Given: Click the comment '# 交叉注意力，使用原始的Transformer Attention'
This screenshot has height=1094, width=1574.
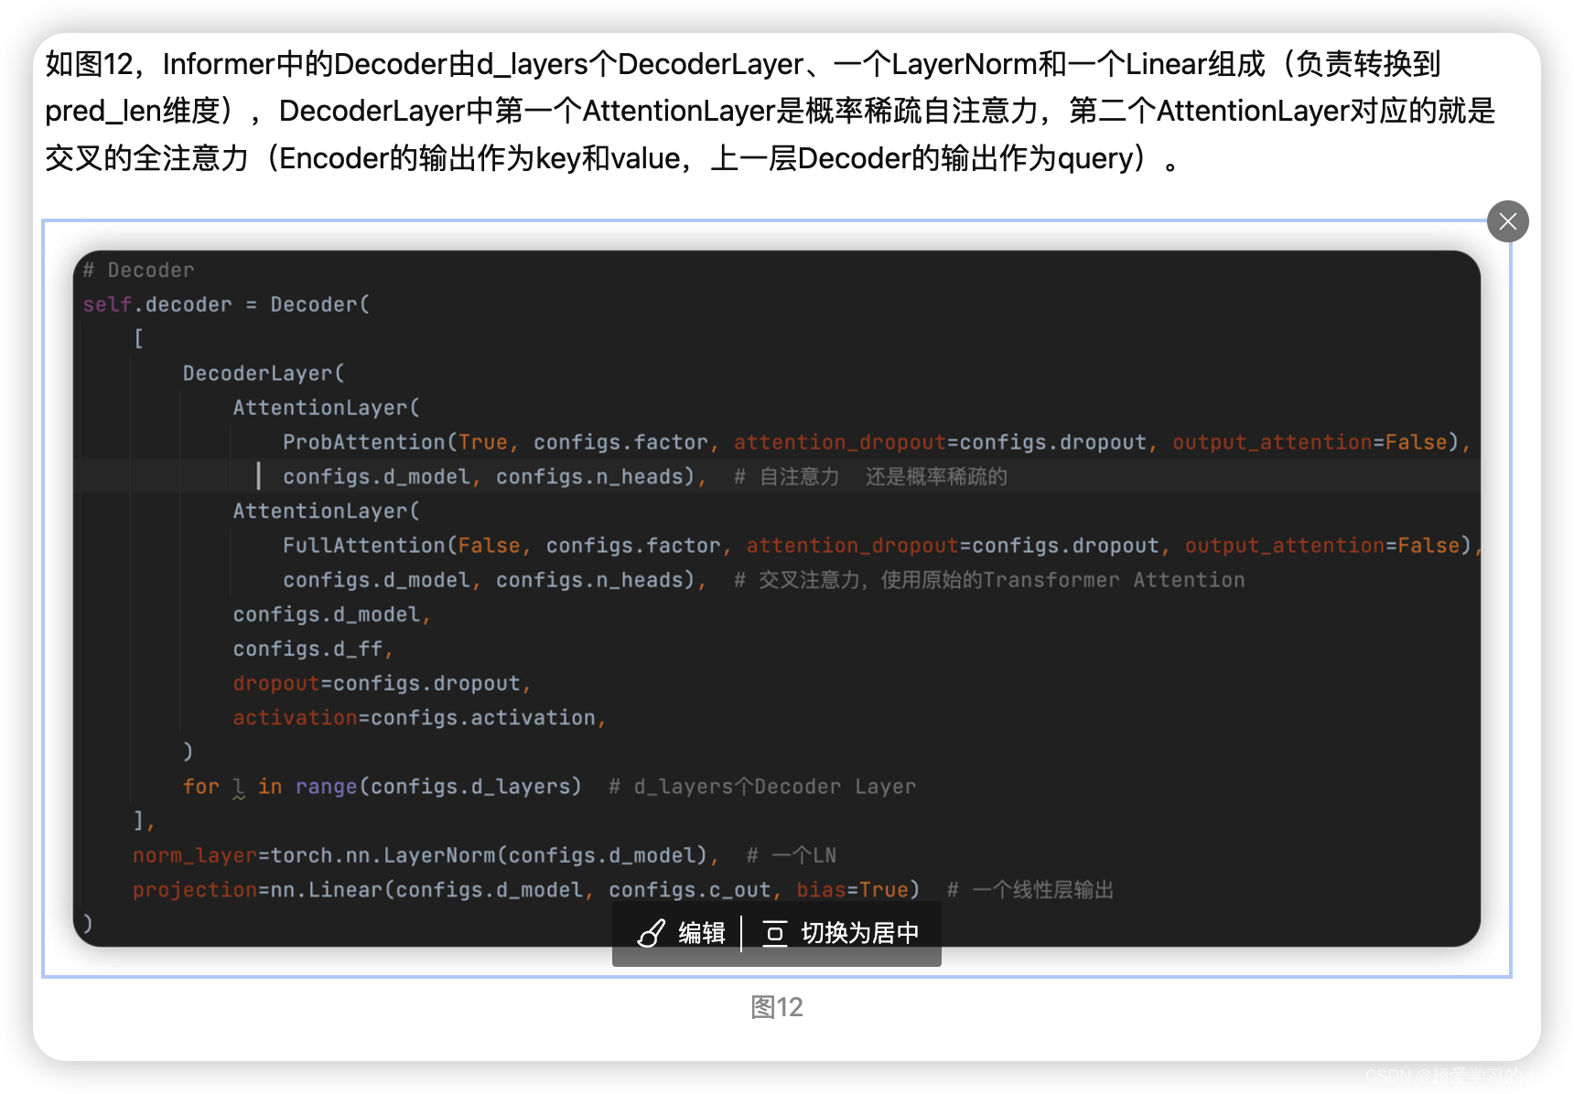Looking at the screenshot, I should pos(989,580).
